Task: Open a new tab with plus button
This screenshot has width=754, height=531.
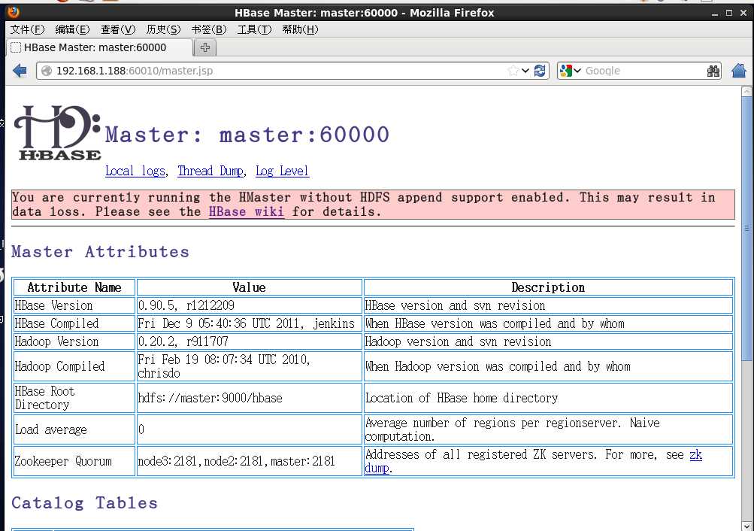Action: click(205, 47)
